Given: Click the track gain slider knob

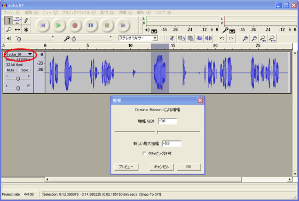Looking at the screenshot, I should [x=18, y=79].
